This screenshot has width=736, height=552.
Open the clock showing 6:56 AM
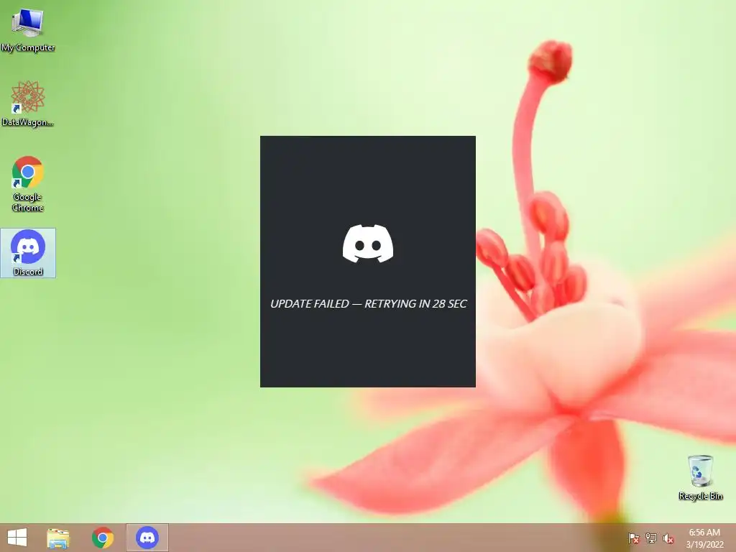point(704,533)
